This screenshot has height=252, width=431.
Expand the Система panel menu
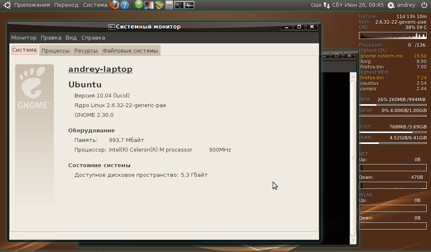pos(95,5)
